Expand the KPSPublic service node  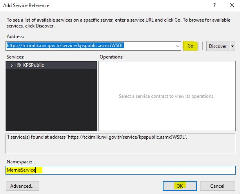pos(12,65)
